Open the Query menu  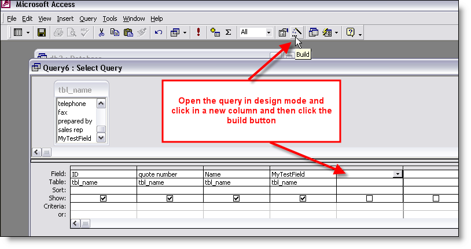88,19
